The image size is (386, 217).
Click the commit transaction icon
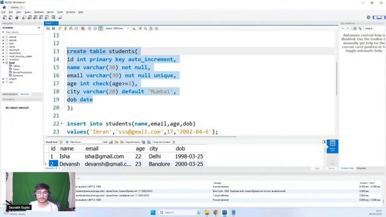pyautogui.click(x=89, y=28)
